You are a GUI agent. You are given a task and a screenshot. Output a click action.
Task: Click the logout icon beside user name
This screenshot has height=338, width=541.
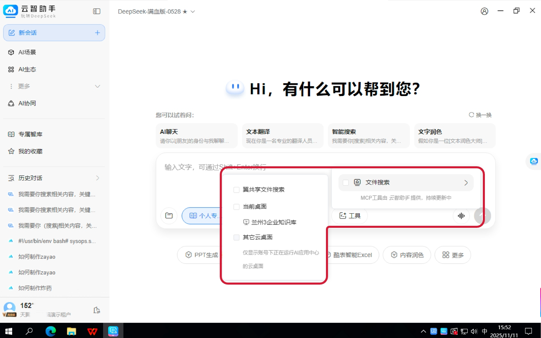[97, 310]
